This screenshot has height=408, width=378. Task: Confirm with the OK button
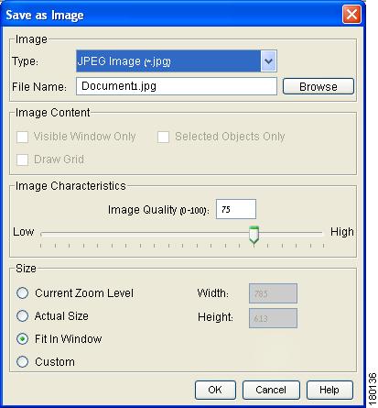[x=215, y=390]
